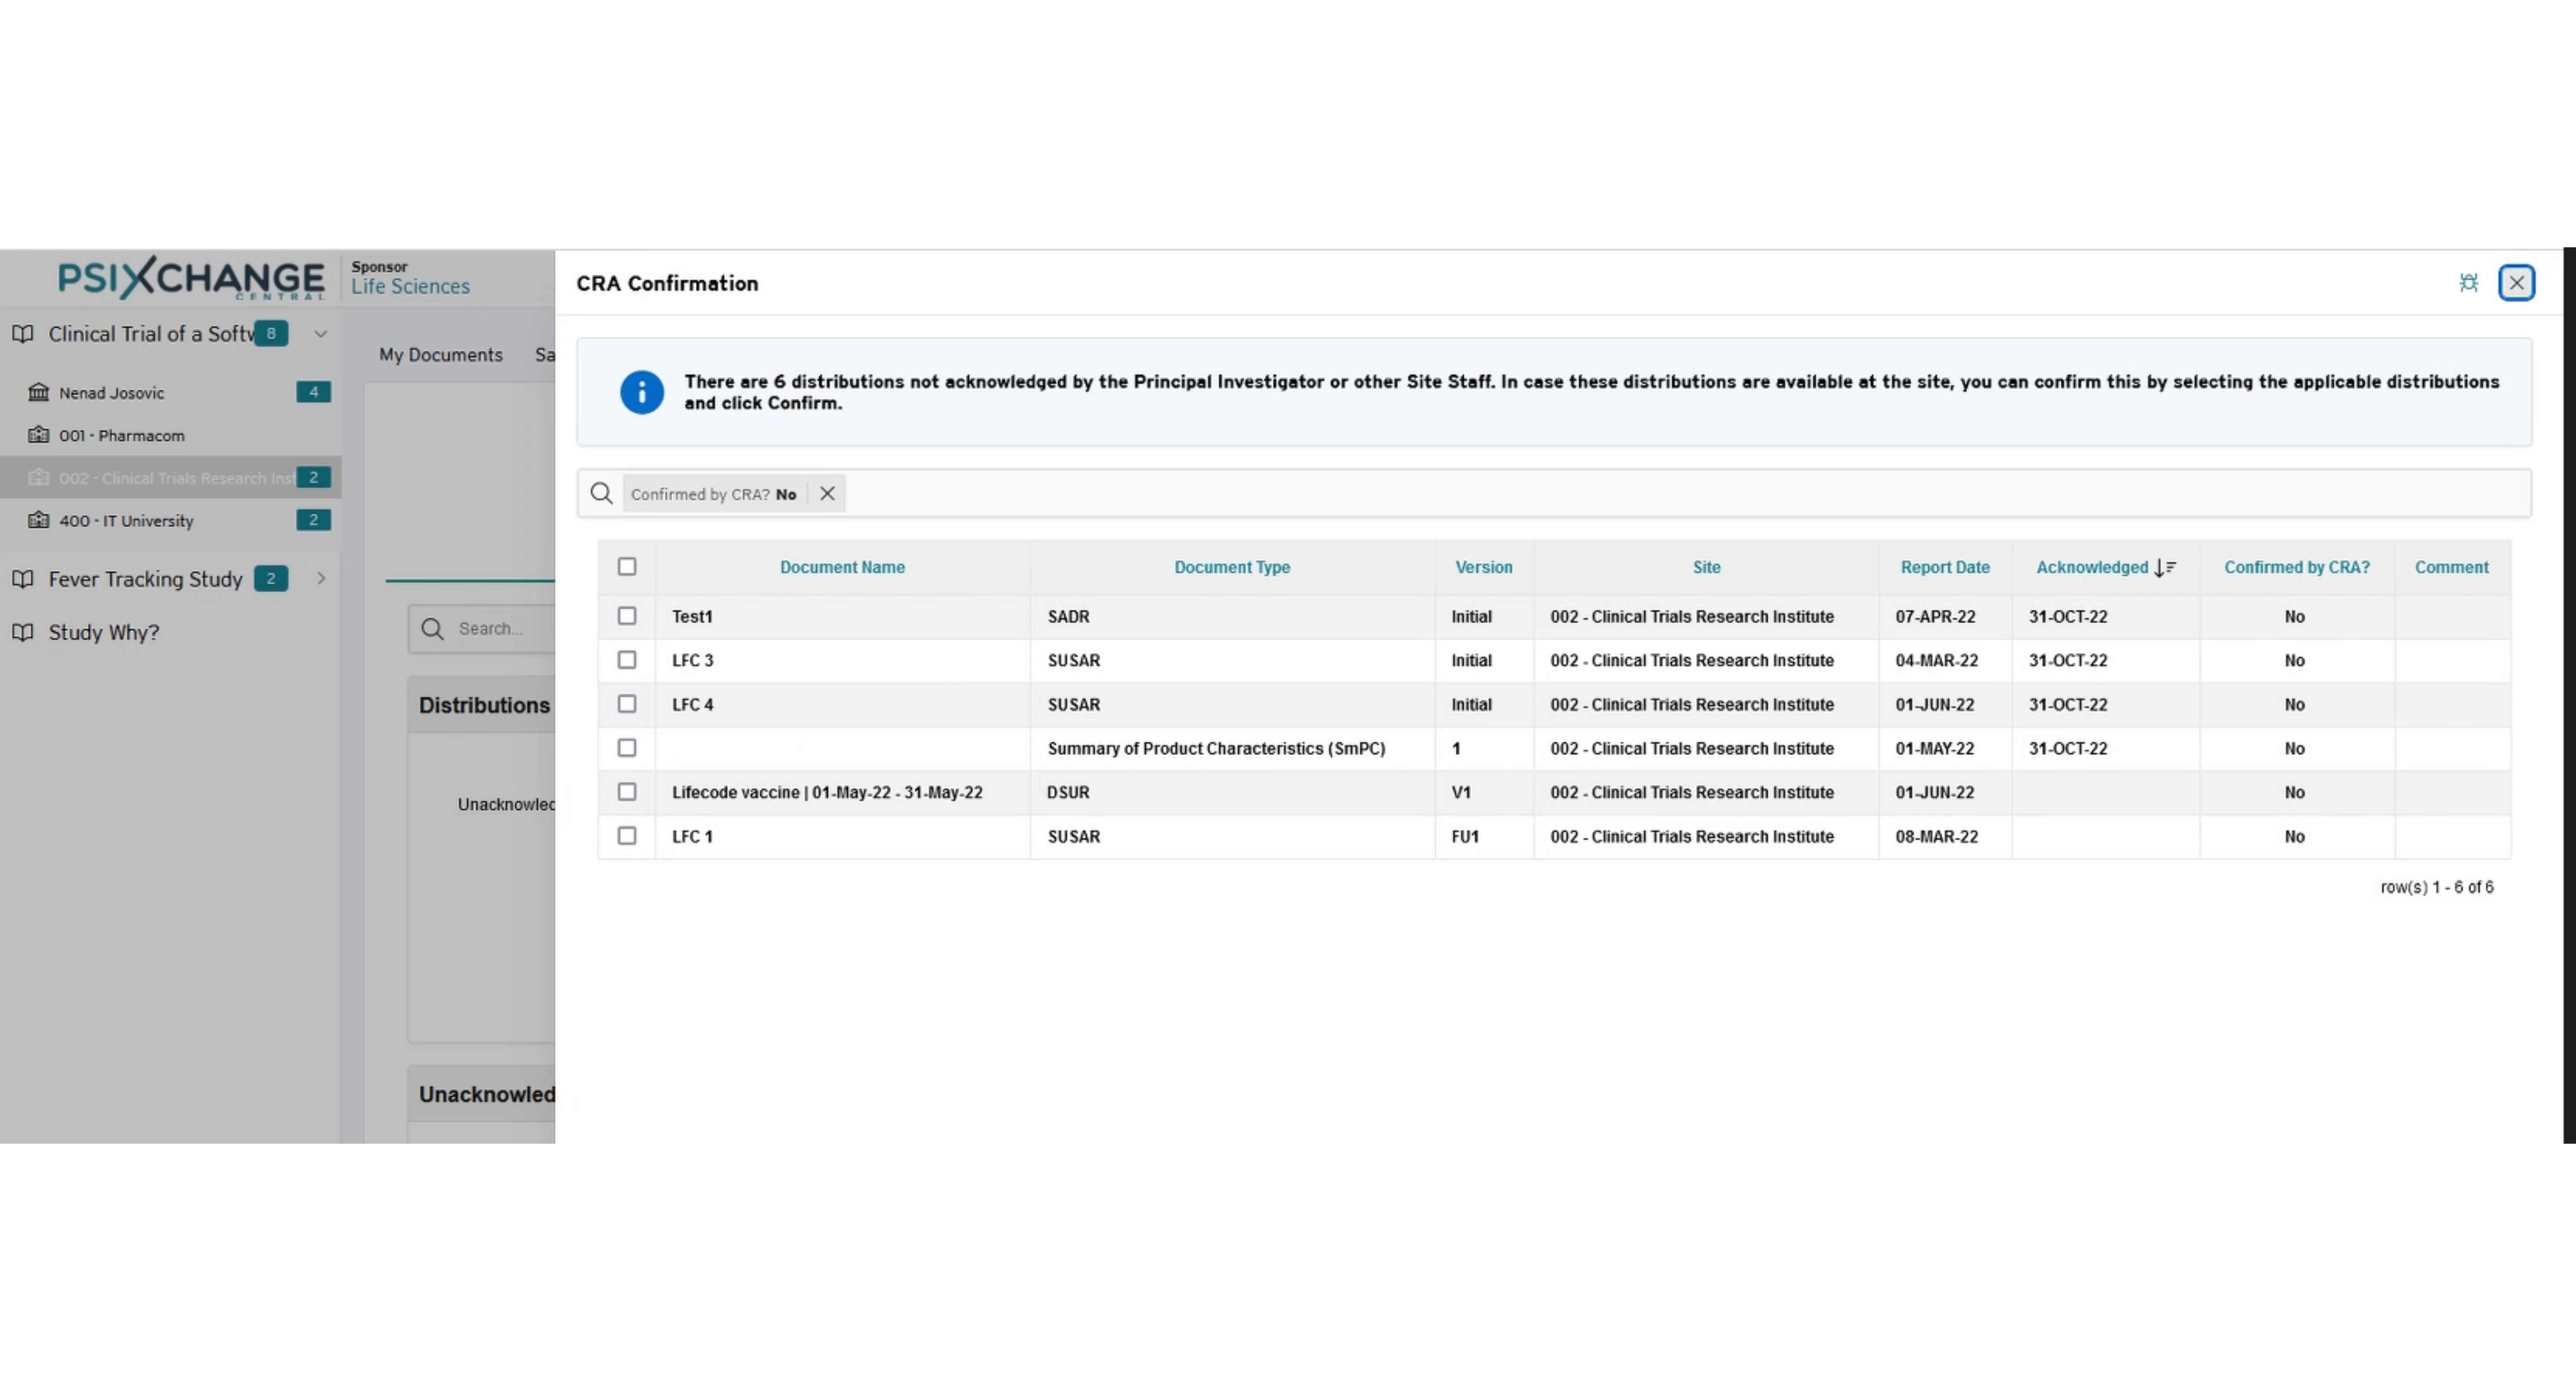2576x1391 pixels.
Task: Click the 07-APR-22 report date cell
Action: click(1945, 617)
